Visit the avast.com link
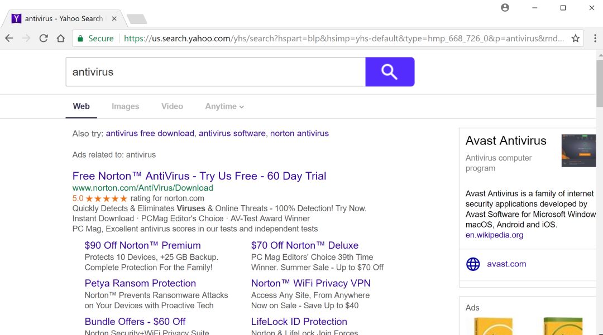 [506, 264]
